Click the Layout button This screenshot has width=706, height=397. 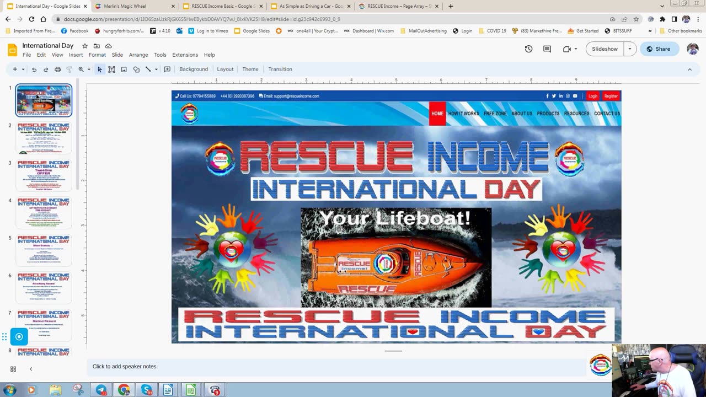[x=225, y=69]
